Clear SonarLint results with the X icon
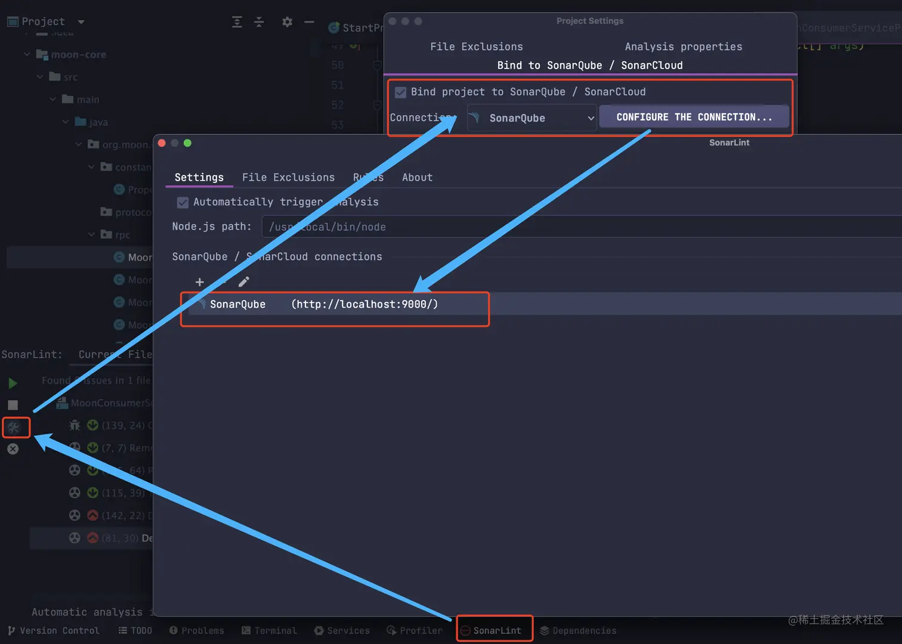This screenshot has height=644, width=902. pyautogui.click(x=13, y=449)
